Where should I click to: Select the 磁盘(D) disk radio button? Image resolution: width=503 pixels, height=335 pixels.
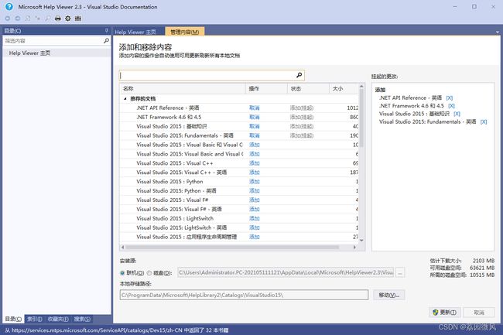(149, 273)
